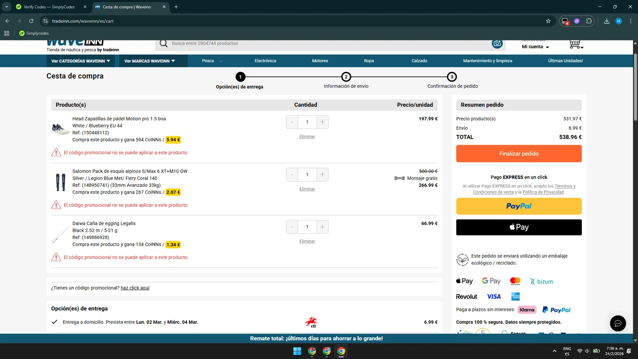Open a new browser tab
Viewport: 638px width, 359px height.
(176, 7)
